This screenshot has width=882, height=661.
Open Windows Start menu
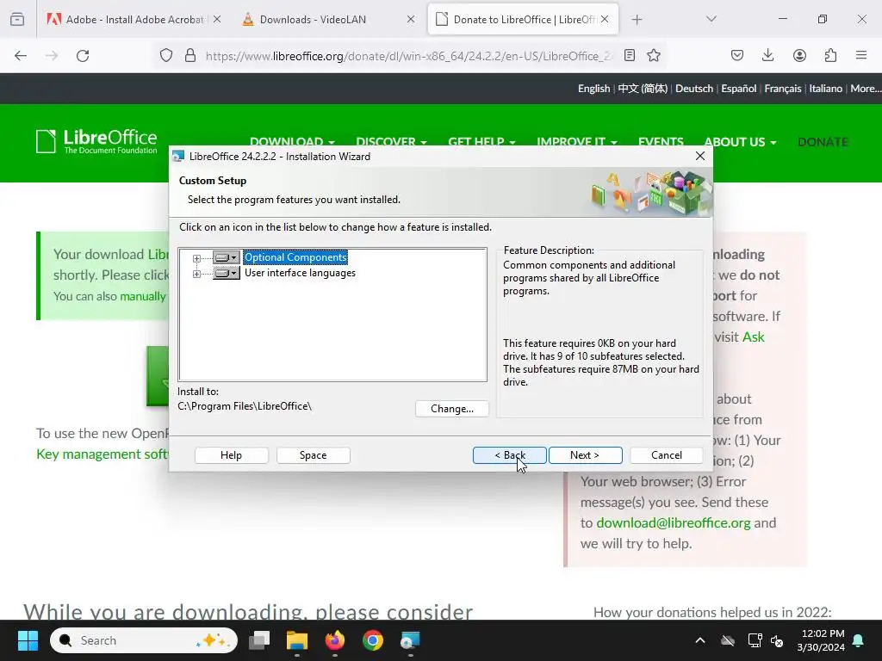(28, 640)
